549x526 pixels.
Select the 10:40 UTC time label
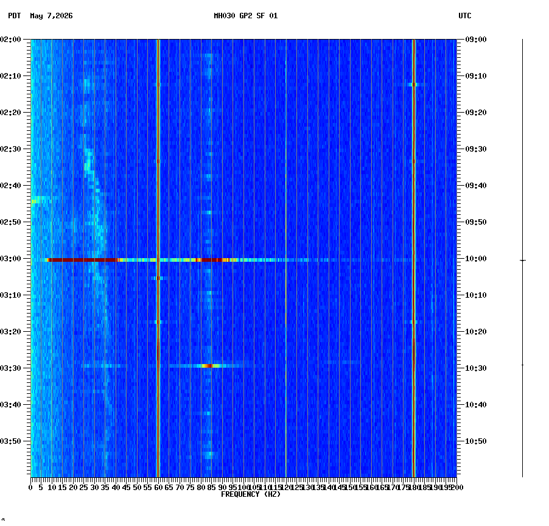click(476, 405)
